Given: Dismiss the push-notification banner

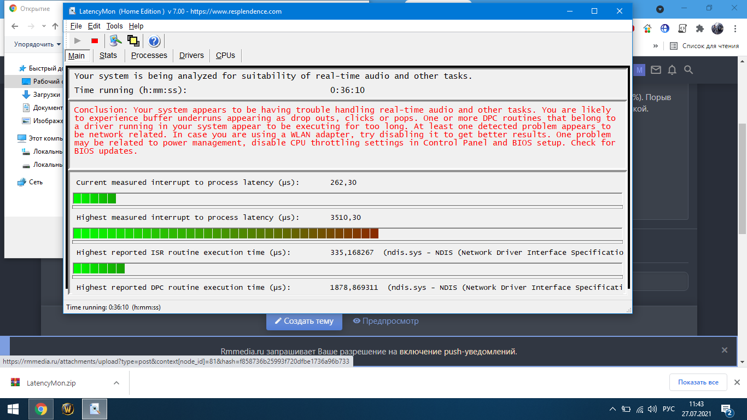Looking at the screenshot, I should 725,350.
